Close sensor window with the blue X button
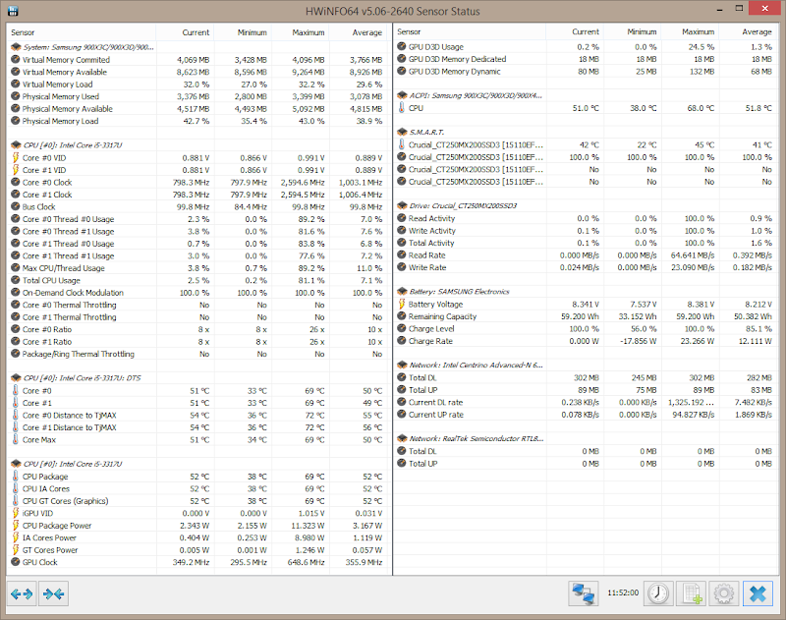Screen dimensions: 786x620 click(758, 593)
